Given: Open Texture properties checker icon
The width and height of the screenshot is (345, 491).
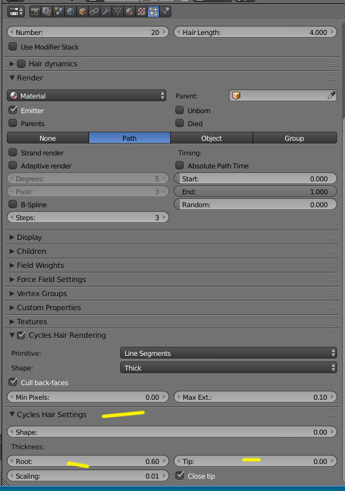Looking at the screenshot, I should [x=141, y=11].
